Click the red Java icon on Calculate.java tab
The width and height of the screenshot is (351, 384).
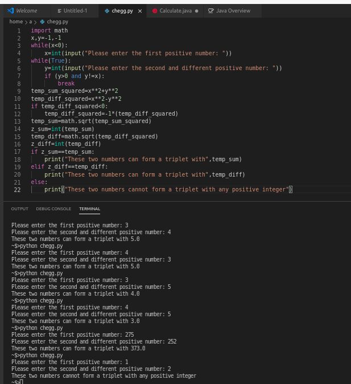pyautogui.click(x=155, y=11)
